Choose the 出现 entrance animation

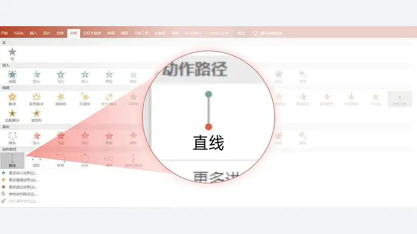[x=12, y=77]
